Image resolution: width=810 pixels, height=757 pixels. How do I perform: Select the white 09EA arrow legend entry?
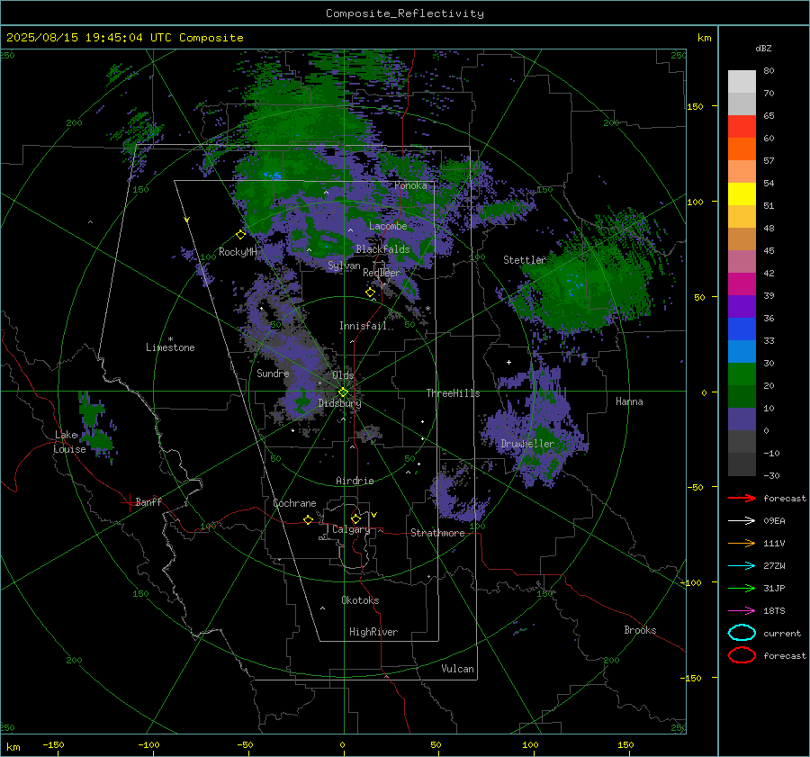742,521
